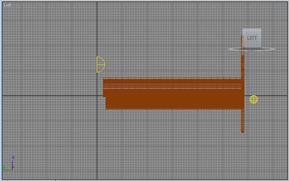Click the XYZ axis tripod indicator
The height and width of the screenshot is (181, 289).
[x=9, y=164]
